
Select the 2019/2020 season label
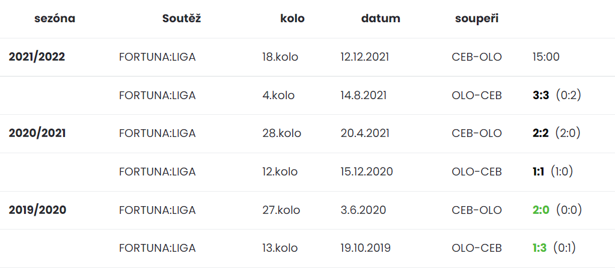(x=37, y=210)
